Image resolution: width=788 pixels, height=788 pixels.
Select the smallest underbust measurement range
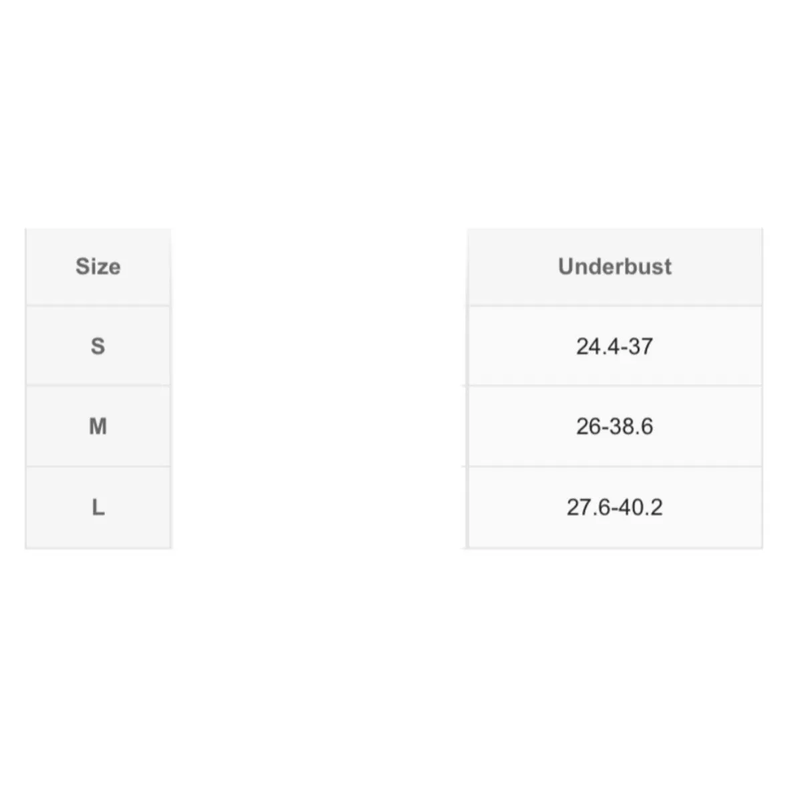tap(615, 346)
